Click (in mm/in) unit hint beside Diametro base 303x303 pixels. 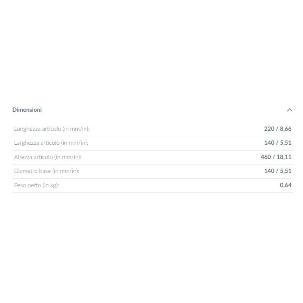(66, 171)
